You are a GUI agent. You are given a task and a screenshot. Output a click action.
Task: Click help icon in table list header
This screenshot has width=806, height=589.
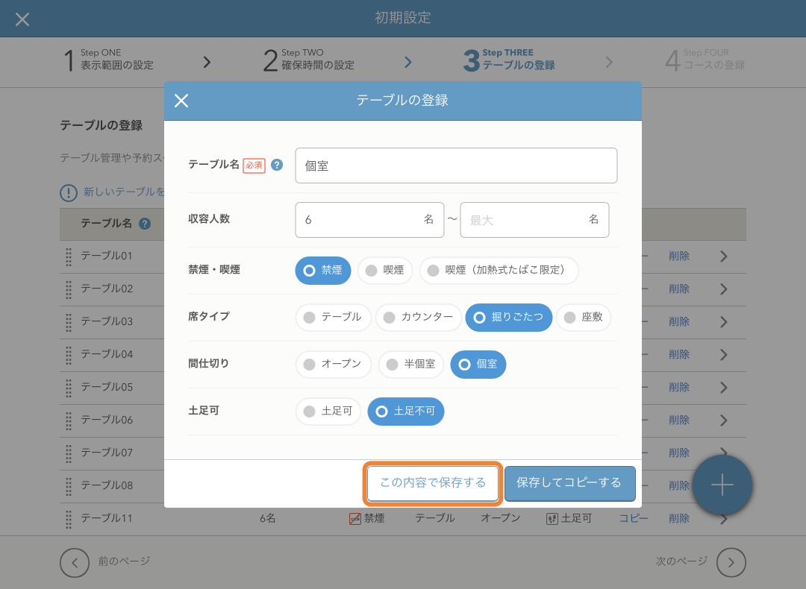pos(145,224)
